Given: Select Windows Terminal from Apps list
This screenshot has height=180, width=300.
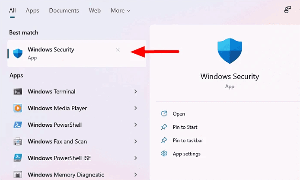Looking at the screenshot, I should [x=76, y=92].
